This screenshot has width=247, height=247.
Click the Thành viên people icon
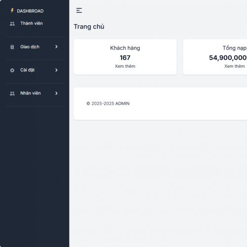click(12, 24)
